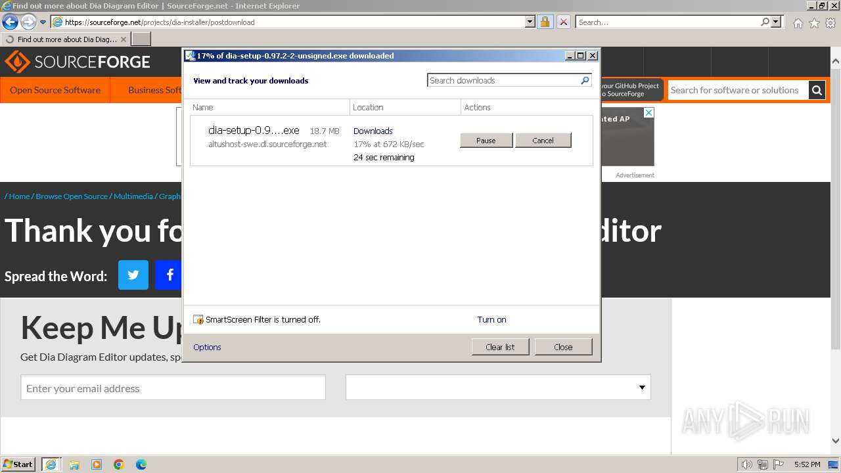Click the volume speaker tray icon

[747, 464]
